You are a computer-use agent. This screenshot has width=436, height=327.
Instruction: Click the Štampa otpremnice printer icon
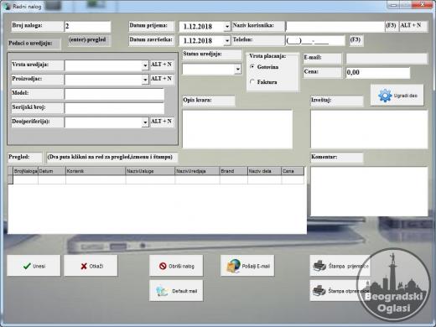(319, 291)
